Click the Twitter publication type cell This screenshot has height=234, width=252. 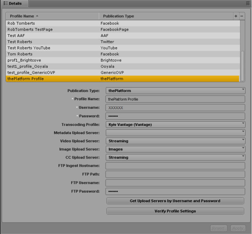(107, 42)
